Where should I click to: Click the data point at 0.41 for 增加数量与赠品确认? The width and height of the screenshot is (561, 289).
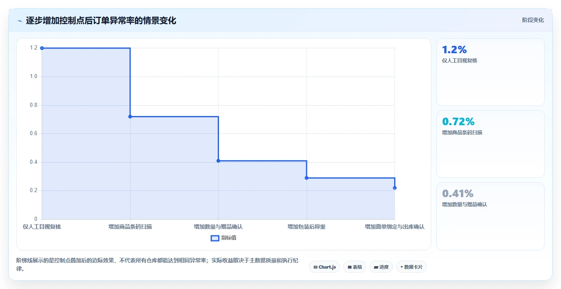(218, 161)
